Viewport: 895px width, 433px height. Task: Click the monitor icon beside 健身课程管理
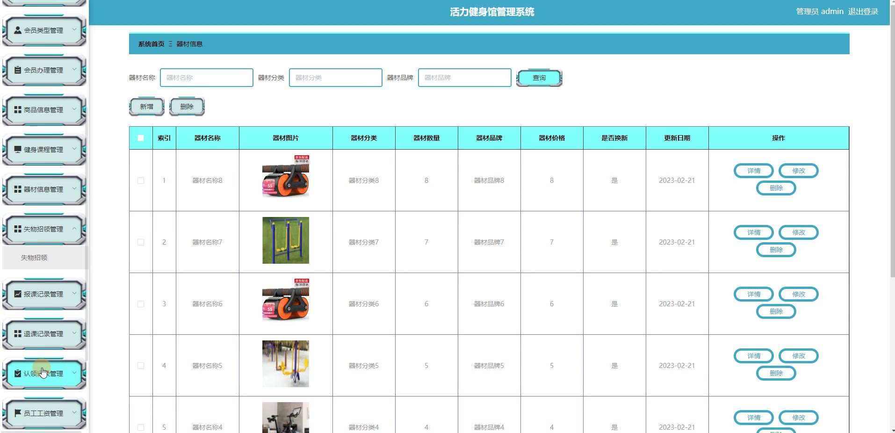pos(18,150)
